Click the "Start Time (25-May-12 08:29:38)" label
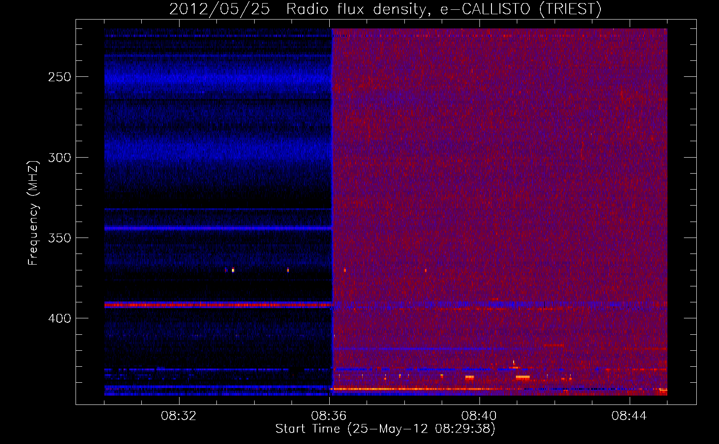Image resolution: width=719 pixels, height=444 pixels. click(x=385, y=429)
